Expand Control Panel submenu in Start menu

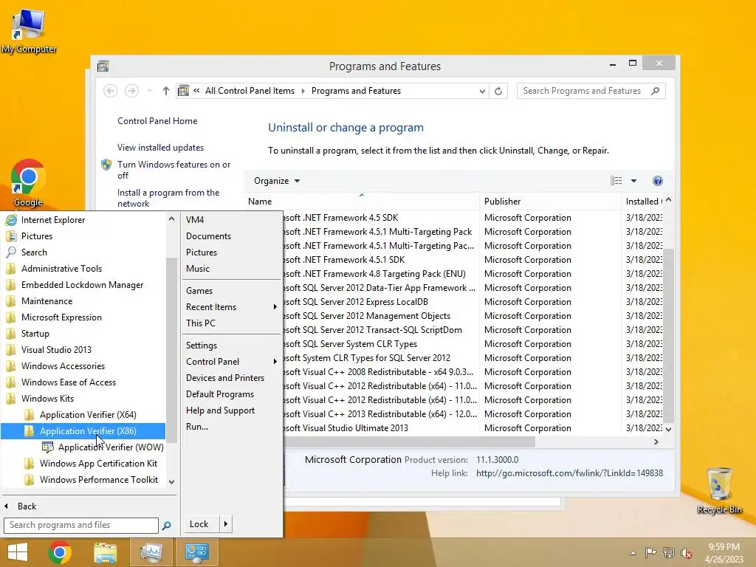coord(275,362)
